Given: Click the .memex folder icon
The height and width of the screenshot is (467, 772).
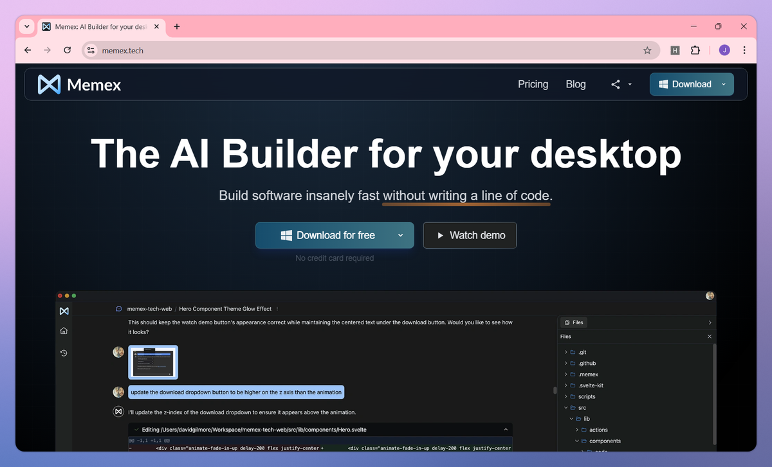Looking at the screenshot, I should click(x=573, y=374).
